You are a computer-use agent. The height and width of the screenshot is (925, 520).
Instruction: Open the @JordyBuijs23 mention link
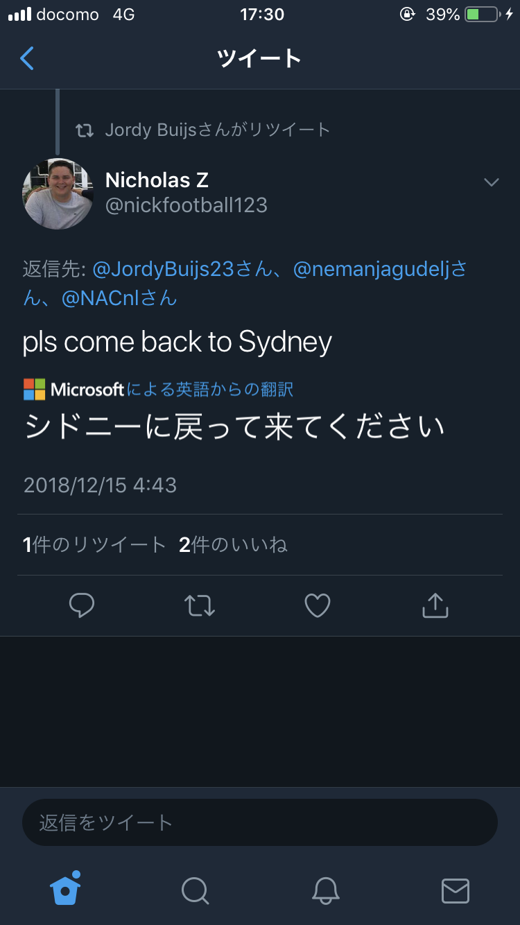pyautogui.click(x=163, y=269)
